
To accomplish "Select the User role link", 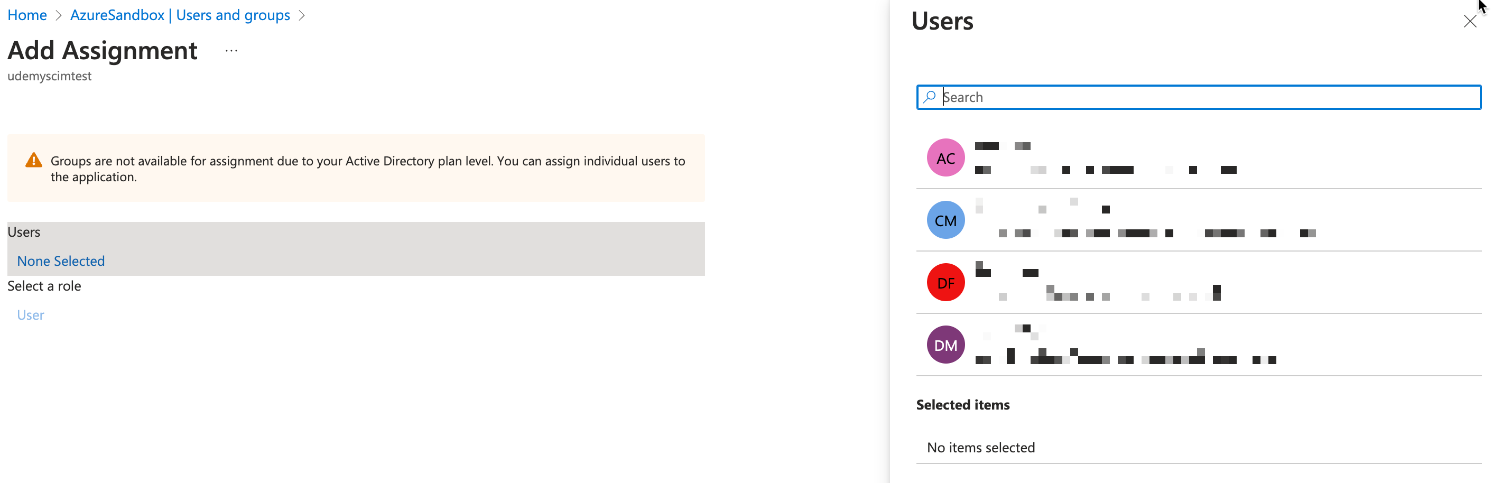I will (30, 315).
